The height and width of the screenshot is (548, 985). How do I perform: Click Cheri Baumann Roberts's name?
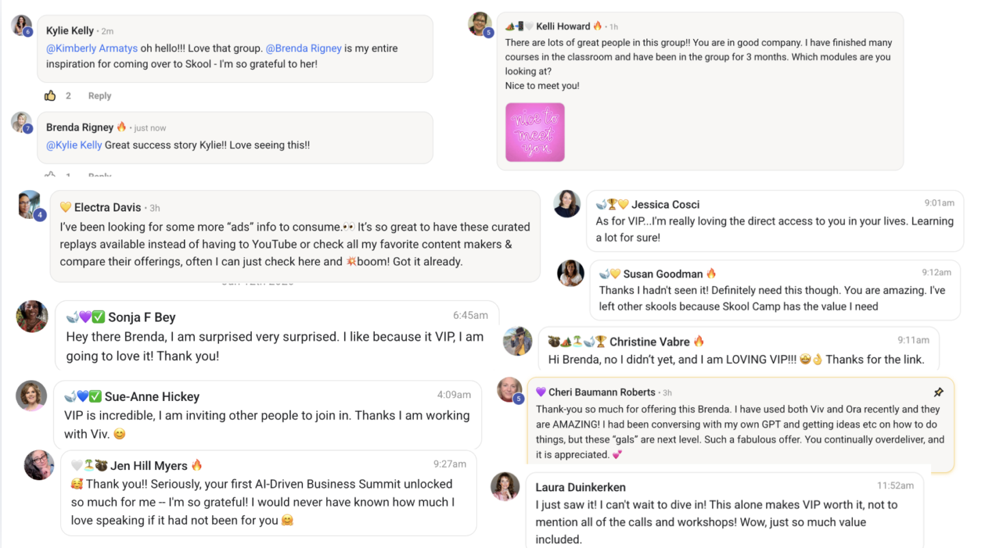602,393
